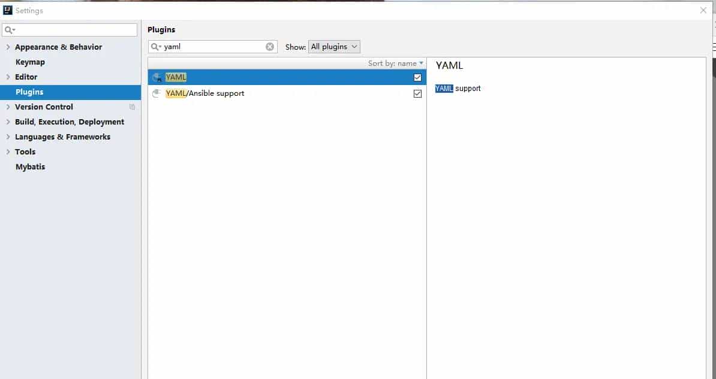Select the Tools settings item

click(25, 152)
